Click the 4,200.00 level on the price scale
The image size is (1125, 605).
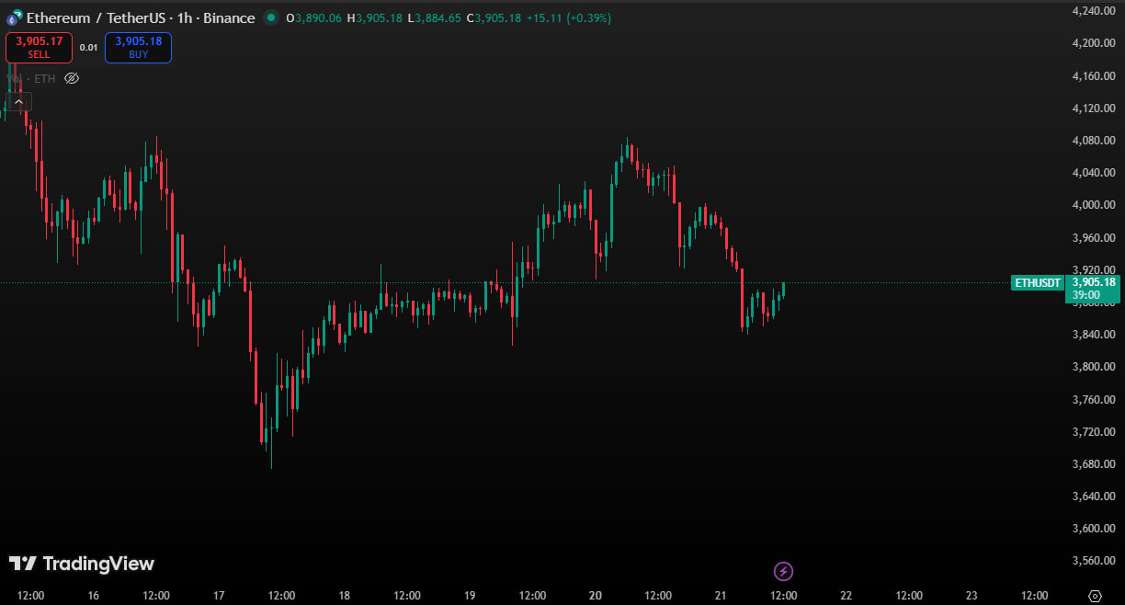tap(1093, 43)
